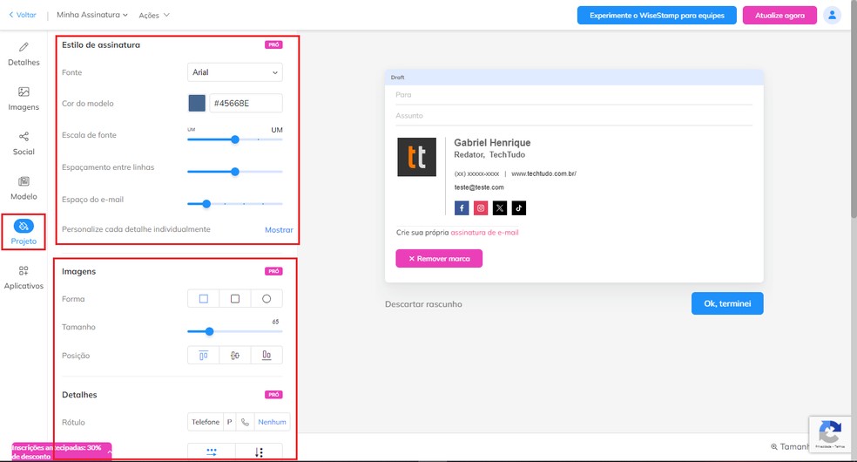Click PRO badge of Imagens section
Screen dimensions: 857x462
(x=273, y=271)
